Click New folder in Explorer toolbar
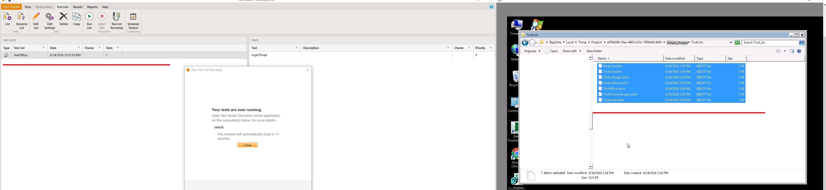Screen dimensions: 826x190 (x=594, y=51)
